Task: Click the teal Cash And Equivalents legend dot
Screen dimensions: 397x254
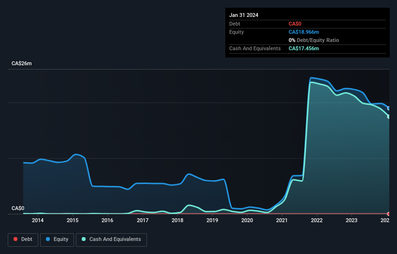Action: coord(84,239)
